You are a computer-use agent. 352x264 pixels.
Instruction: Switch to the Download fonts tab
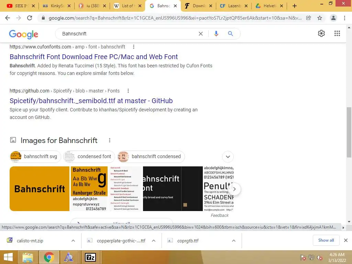[198, 6]
